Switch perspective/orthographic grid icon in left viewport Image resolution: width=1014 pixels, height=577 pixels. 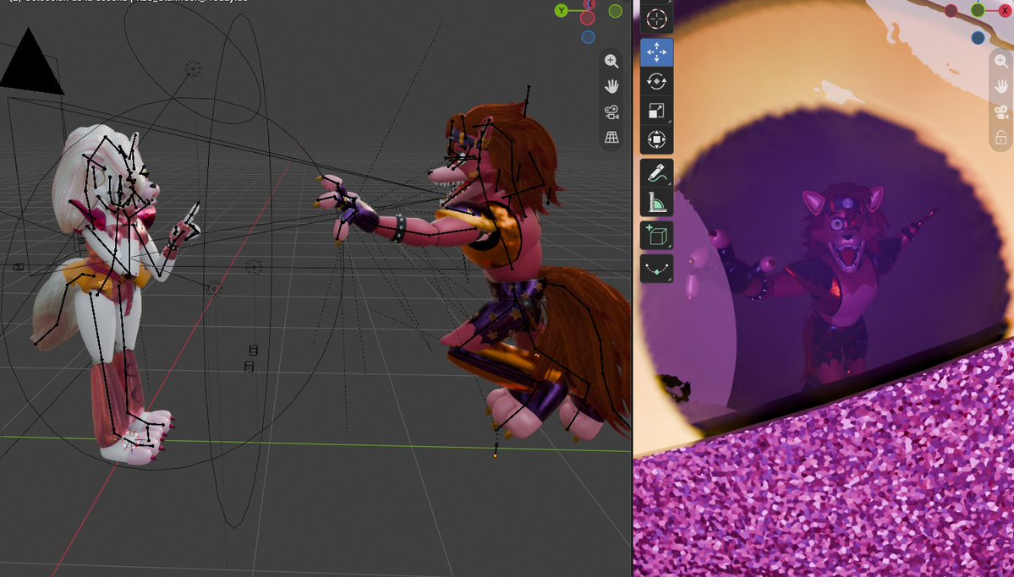click(x=611, y=137)
